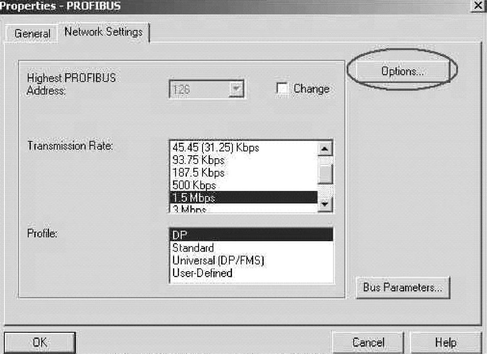Open the Options dialog
This screenshot has width=487, height=354.
pyautogui.click(x=403, y=71)
